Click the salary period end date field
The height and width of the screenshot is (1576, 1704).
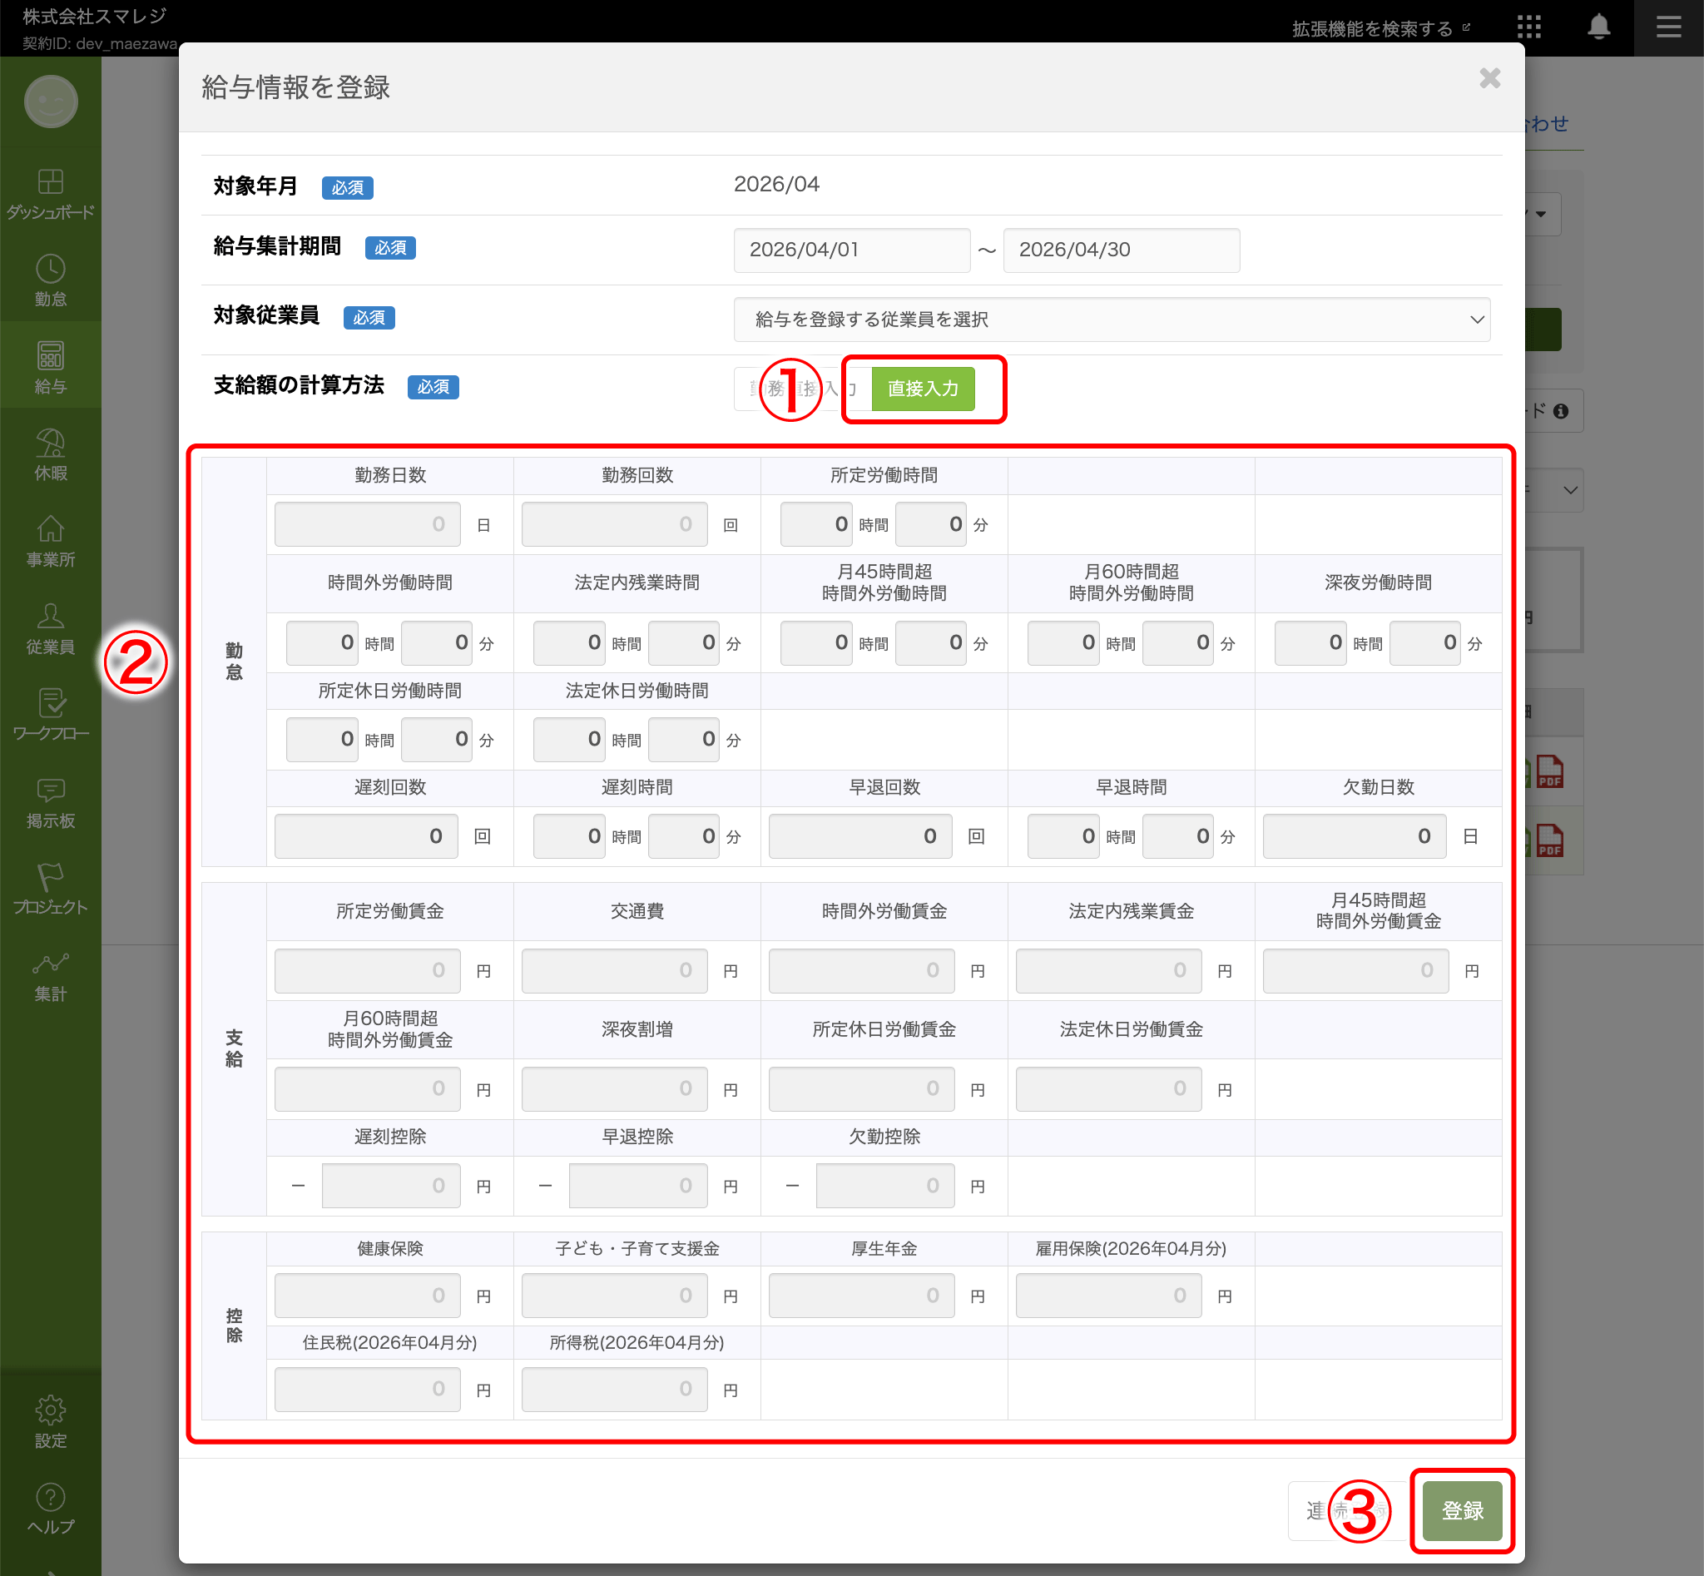(x=1121, y=250)
